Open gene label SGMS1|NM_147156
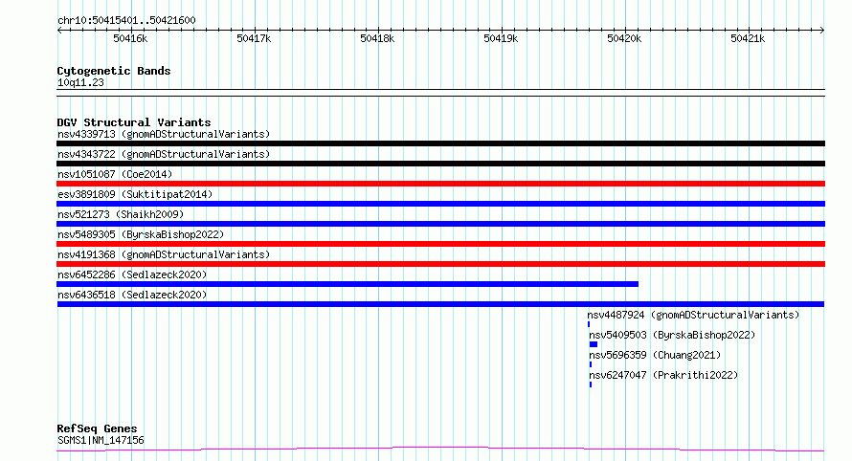The image size is (852, 461). pos(101,440)
